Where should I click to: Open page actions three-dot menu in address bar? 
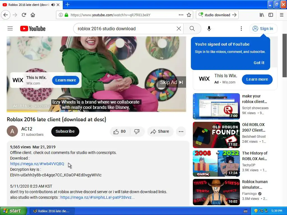pyautogui.click(x=181, y=15)
